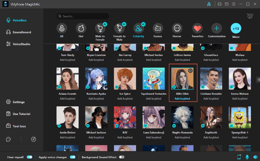
Task: Select the KAF voice thumbnail
Action: point(125,117)
